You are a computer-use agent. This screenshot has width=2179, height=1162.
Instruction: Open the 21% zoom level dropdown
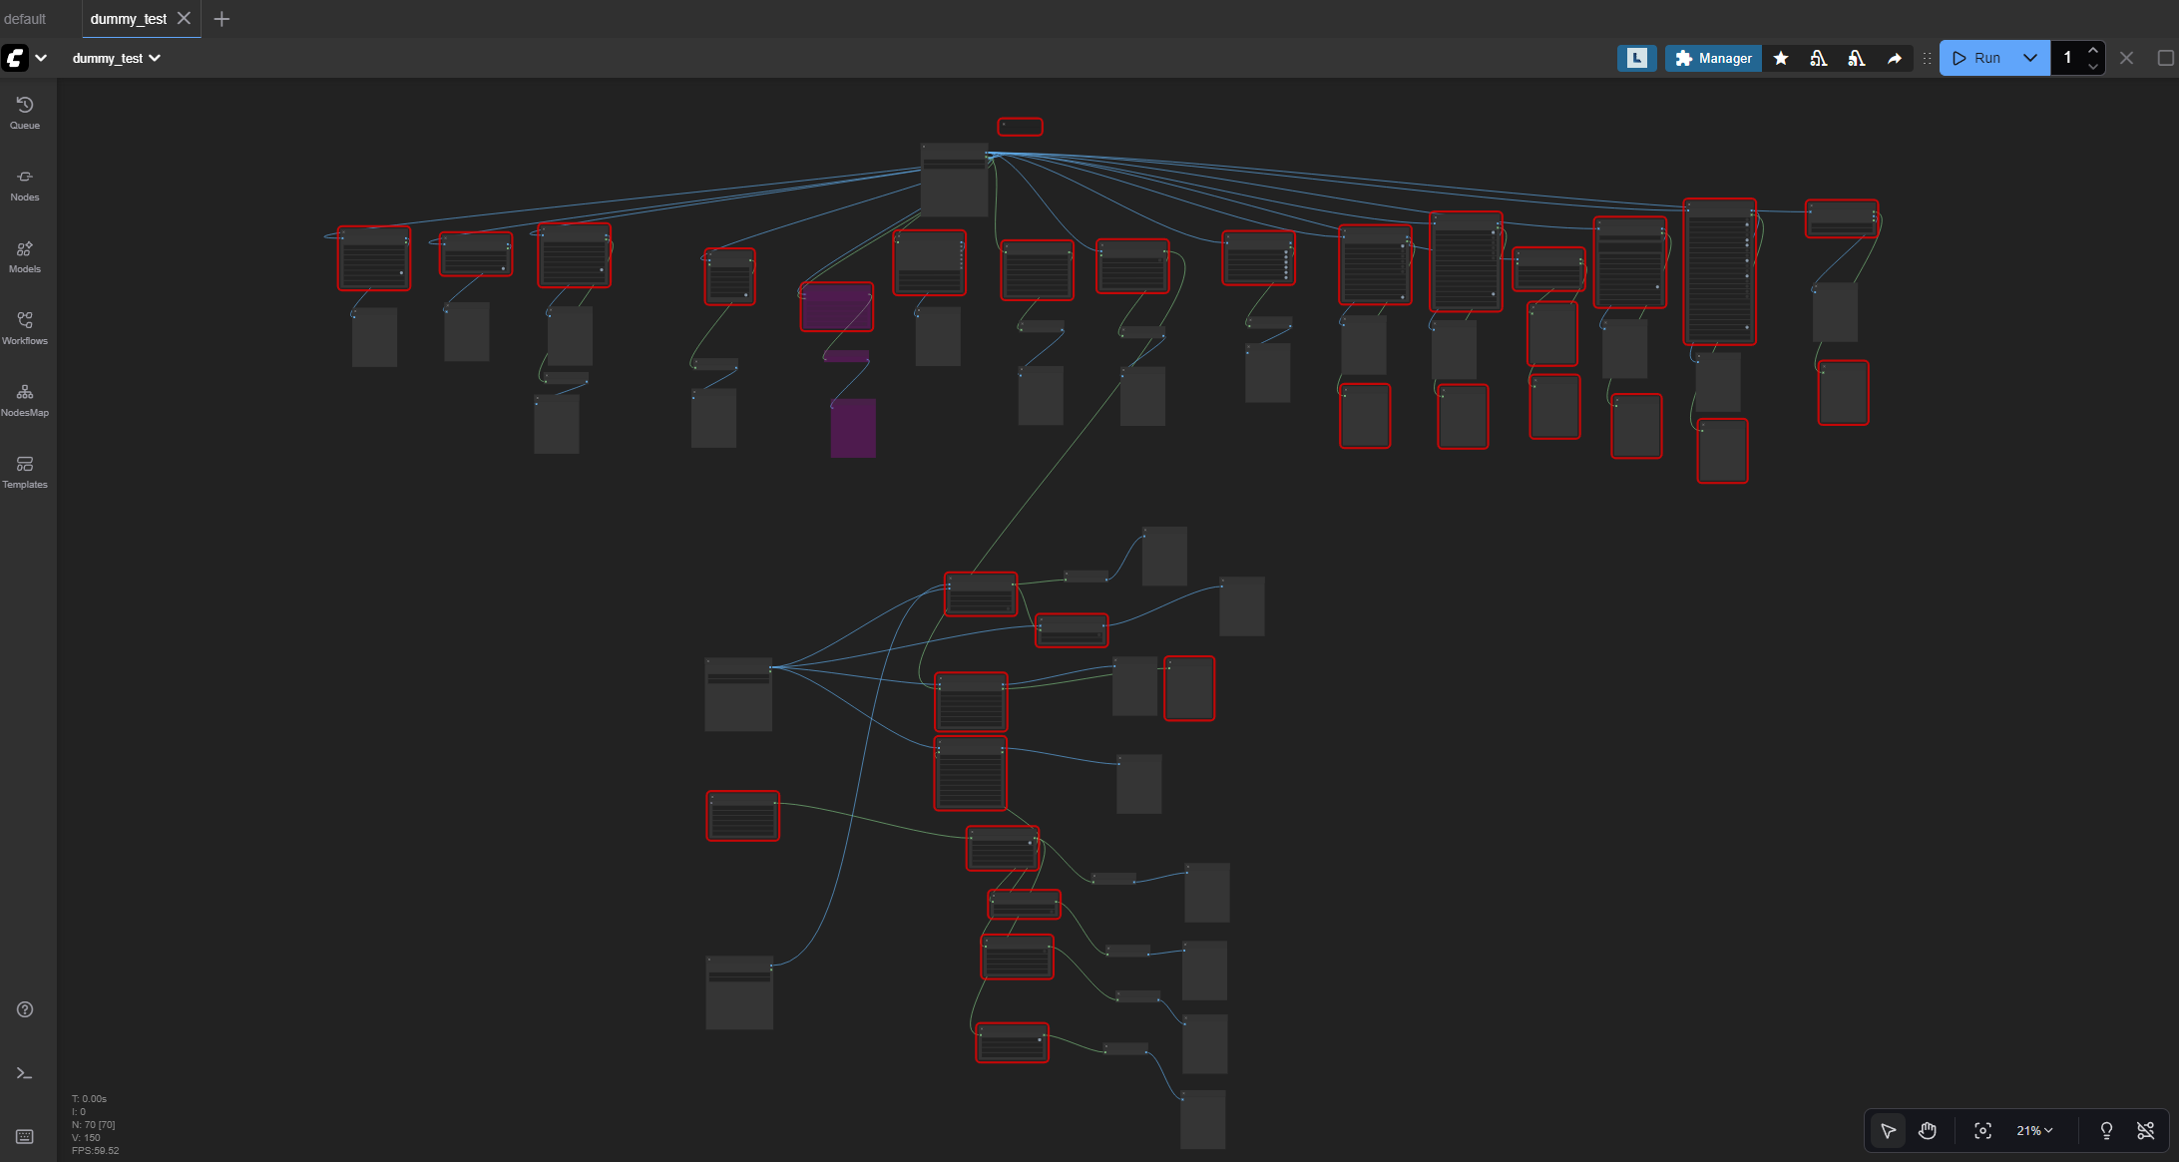pyautogui.click(x=2035, y=1130)
